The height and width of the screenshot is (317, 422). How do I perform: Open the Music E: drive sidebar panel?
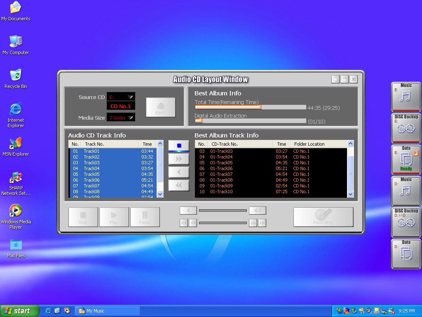406,97
